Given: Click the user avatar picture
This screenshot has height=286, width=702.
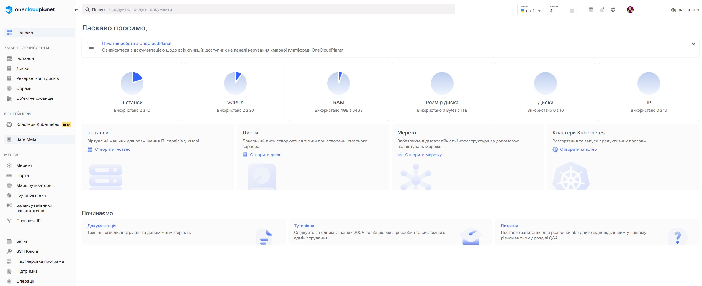Looking at the screenshot, I should 630,10.
